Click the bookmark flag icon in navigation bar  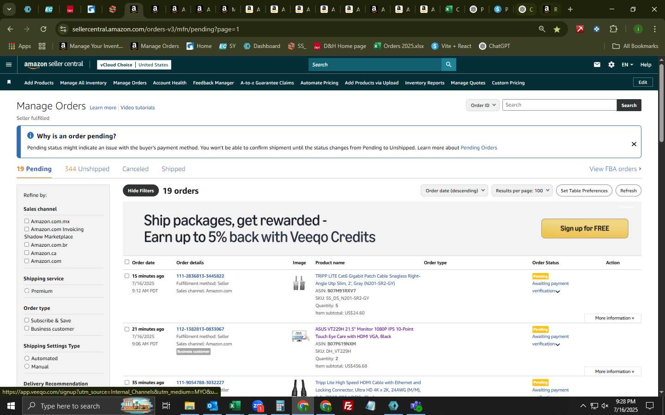coord(9,82)
